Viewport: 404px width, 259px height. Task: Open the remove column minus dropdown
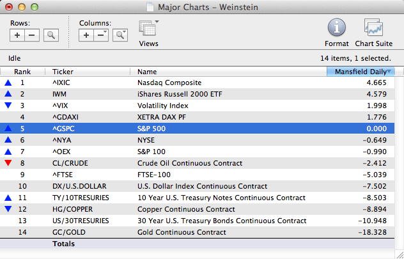pos(101,35)
